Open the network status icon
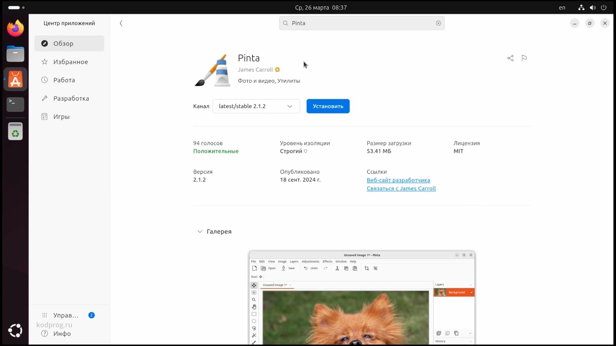This screenshot has width=616, height=346. [581, 7]
